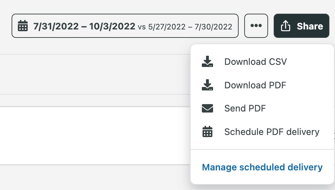This screenshot has width=335, height=190.
Task: Click the empty gray row above white panel
Action: [95, 74]
